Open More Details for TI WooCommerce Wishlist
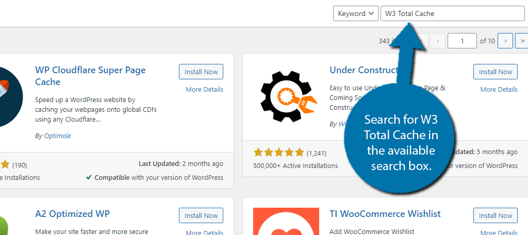This screenshot has width=528, height=235. pyautogui.click(x=499, y=232)
